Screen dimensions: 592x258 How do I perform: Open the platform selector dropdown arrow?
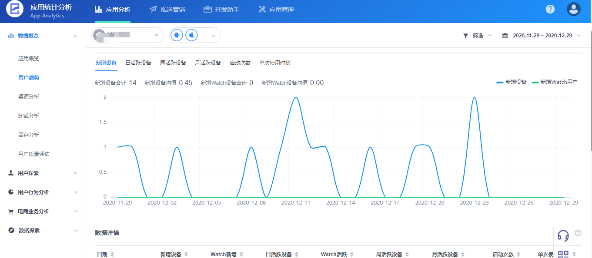[214, 36]
